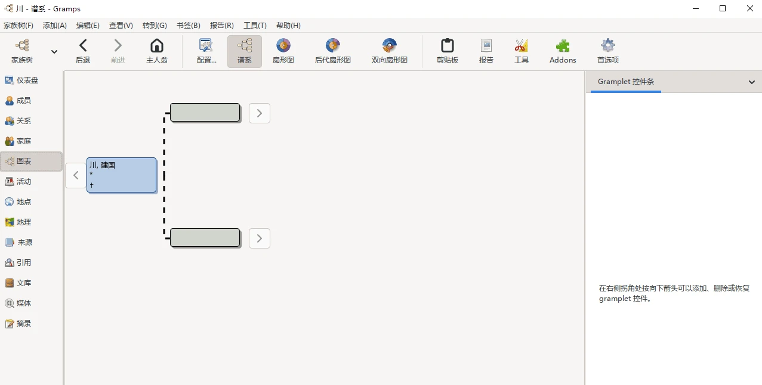
Task: Open the Addons puzzle icon
Action: point(562,51)
